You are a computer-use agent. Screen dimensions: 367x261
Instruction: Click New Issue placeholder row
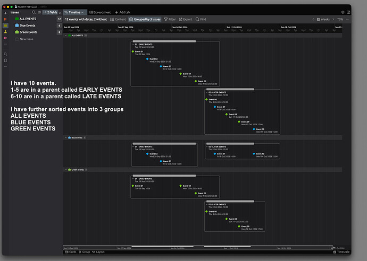[27, 39]
